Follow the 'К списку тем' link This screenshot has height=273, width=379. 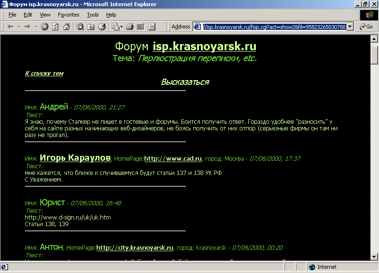pyautogui.click(x=44, y=73)
